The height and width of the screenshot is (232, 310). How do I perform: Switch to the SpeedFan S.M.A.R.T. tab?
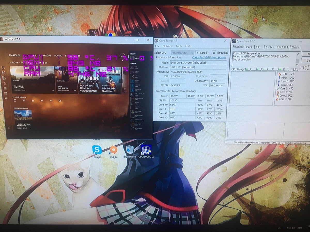[283, 47]
